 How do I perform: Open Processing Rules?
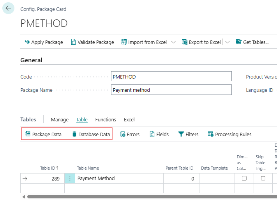click(229, 134)
